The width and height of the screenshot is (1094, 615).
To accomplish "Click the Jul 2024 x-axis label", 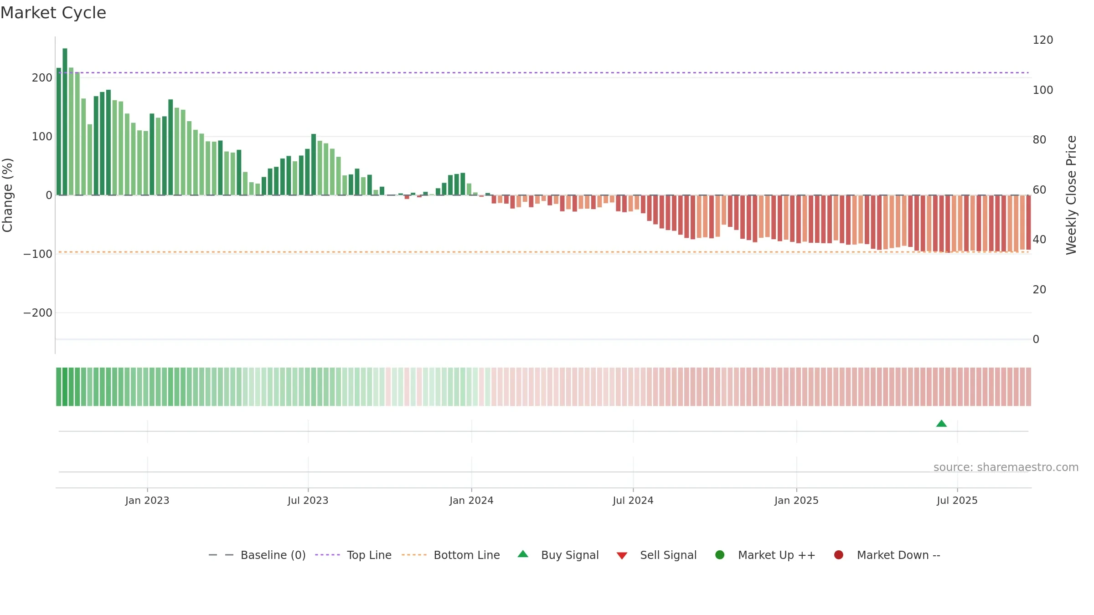I will point(633,500).
